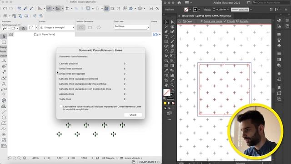This screenshot has width=291, height=164.
Task: Click the Archicad Redo arrow
Action: [x=11, y=8]
